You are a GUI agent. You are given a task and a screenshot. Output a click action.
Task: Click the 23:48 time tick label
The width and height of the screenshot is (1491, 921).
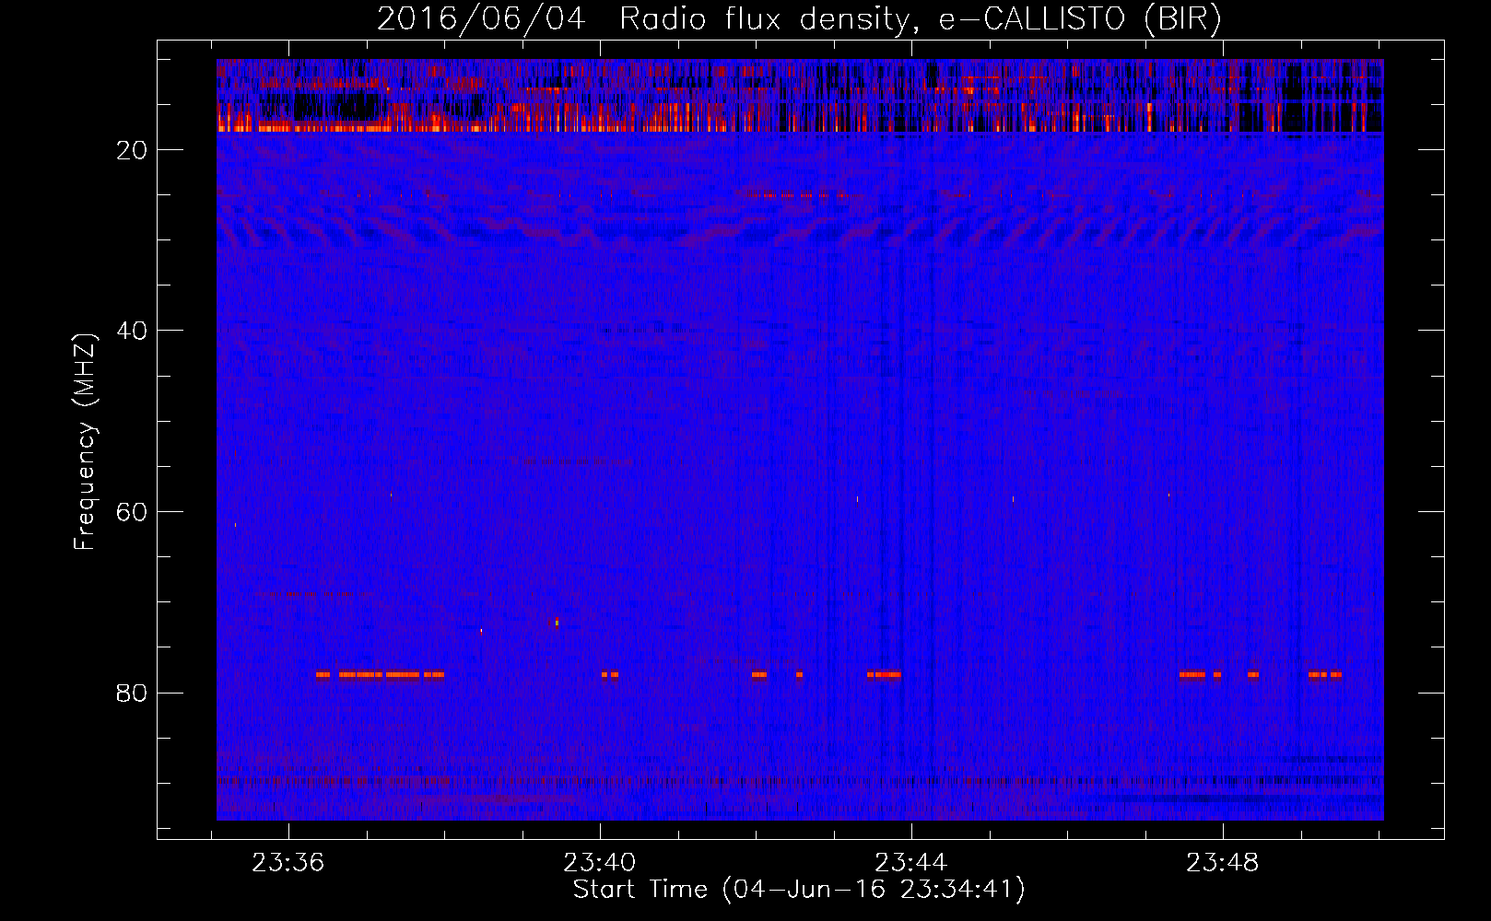(1222, 863)
